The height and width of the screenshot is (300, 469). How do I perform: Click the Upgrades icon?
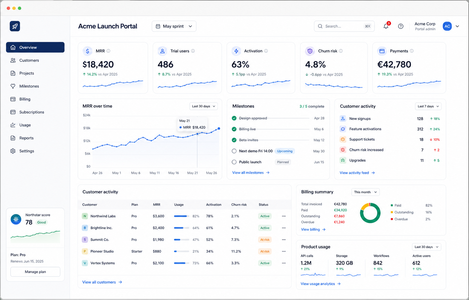click(343, 160)
